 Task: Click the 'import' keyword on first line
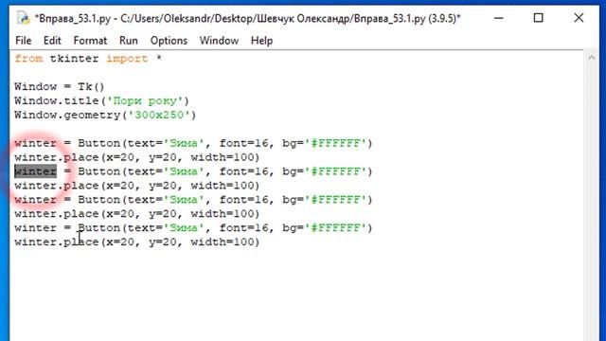(127, 59)
